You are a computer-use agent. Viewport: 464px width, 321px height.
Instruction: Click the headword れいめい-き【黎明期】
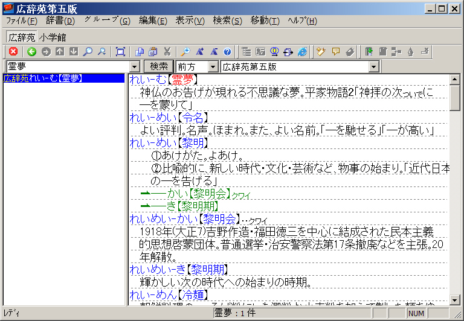(x=179, y=269)
